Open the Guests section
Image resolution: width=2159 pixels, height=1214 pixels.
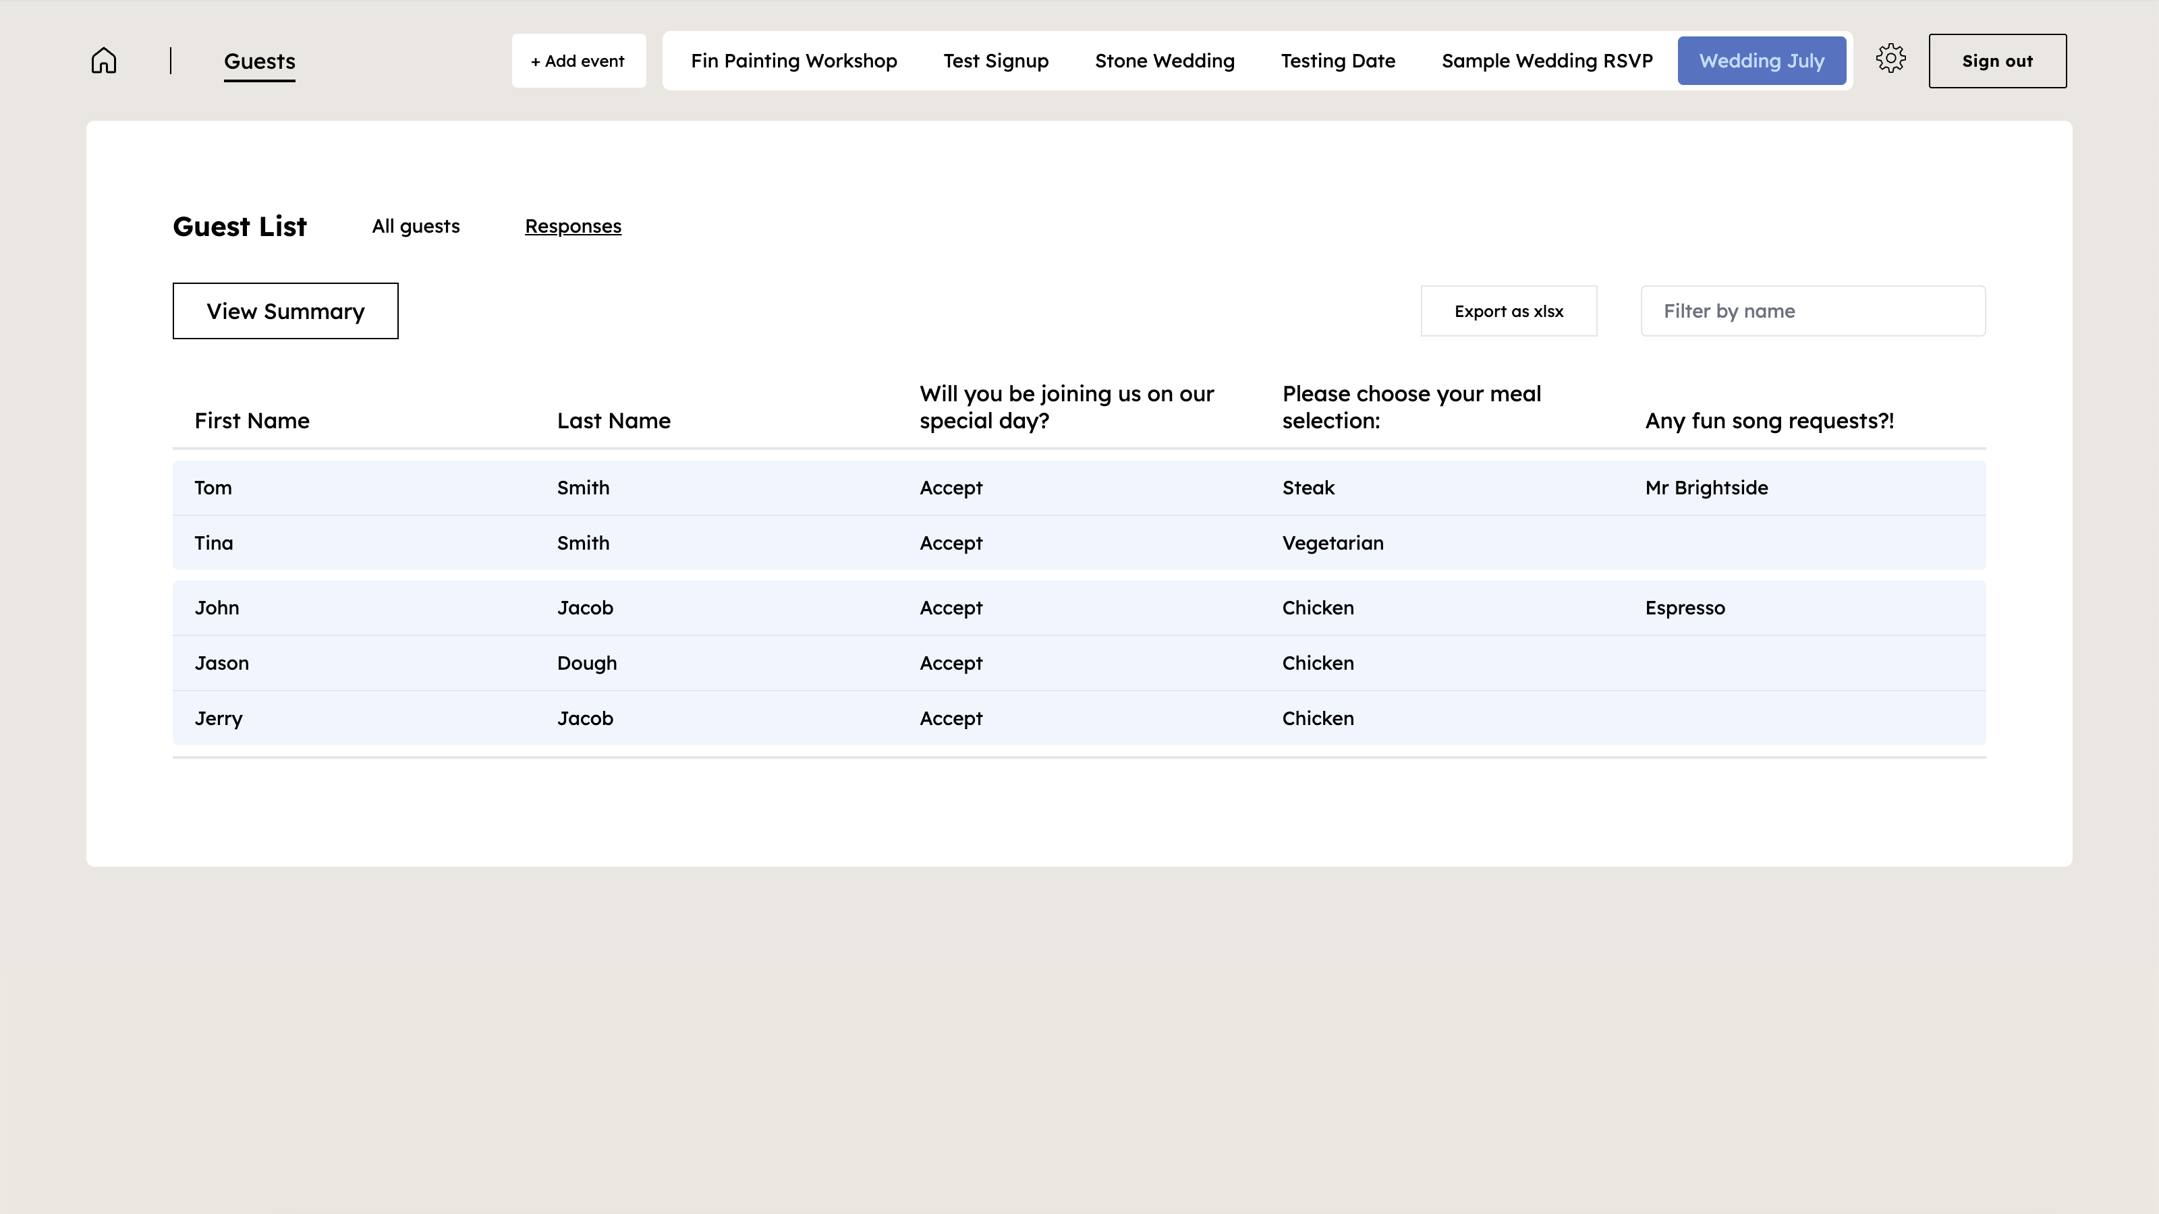(259, 60)
